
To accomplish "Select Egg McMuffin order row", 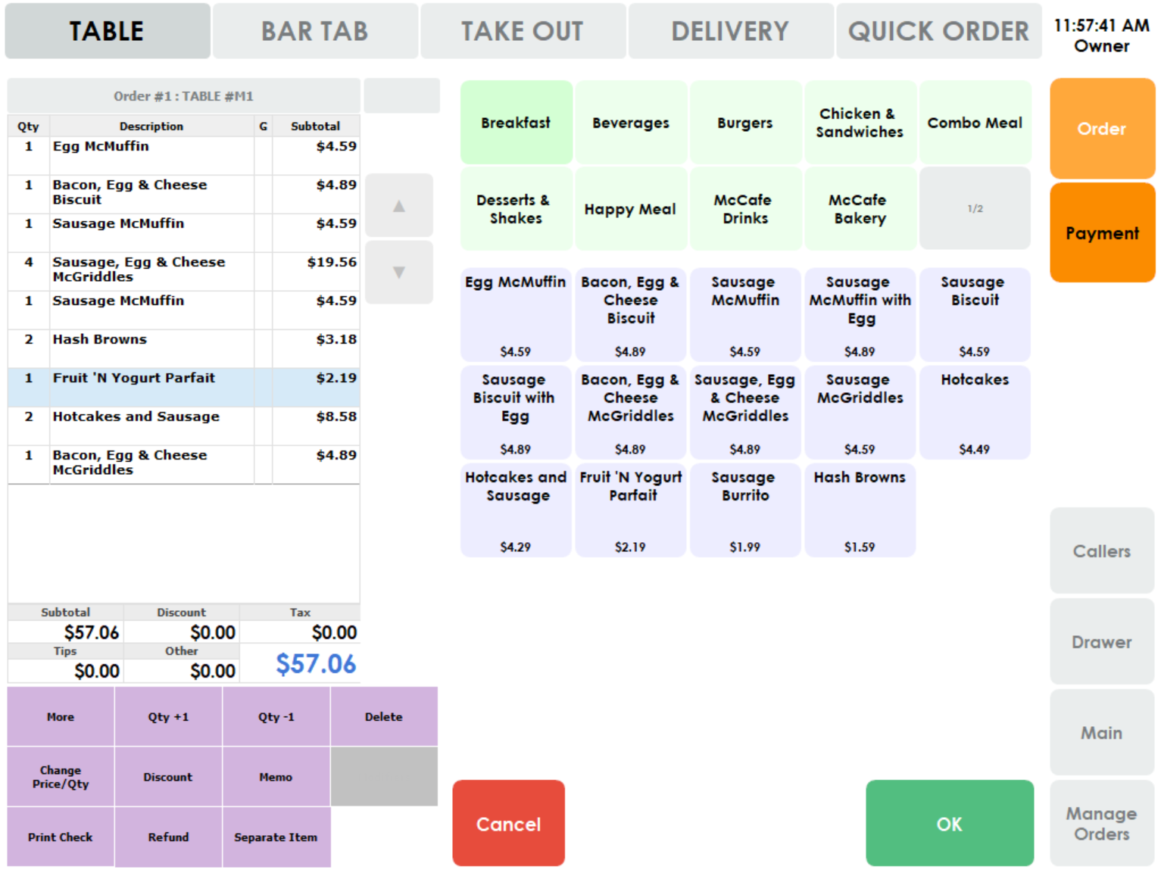I will (184, 156).
